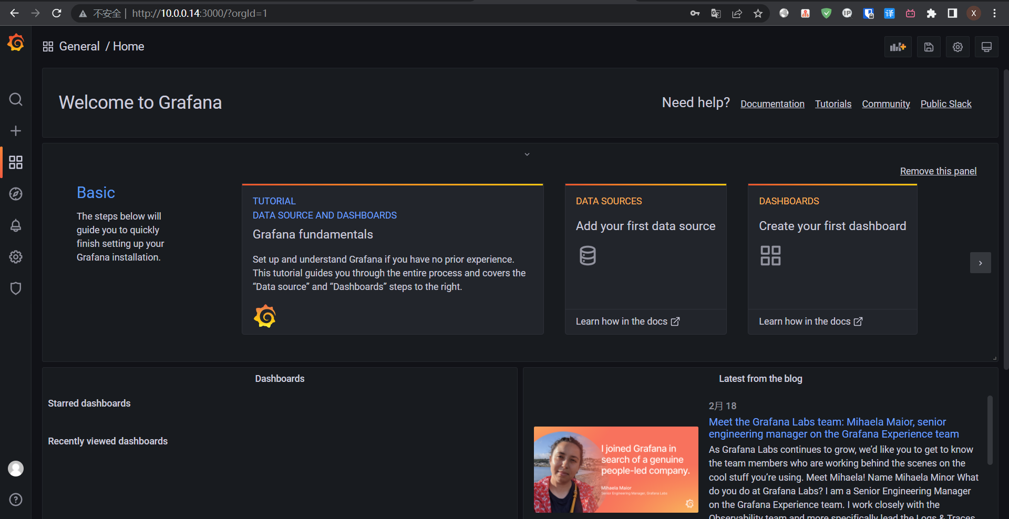Open the Dashboards four-squares sidebar icon
Image resolution: width=1009 pixels, height=519 pixels.
pos(16,162)
